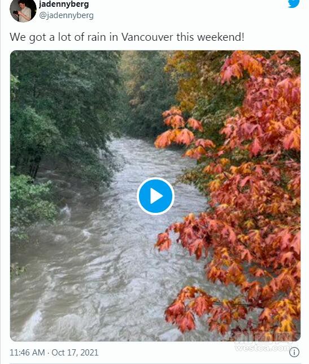The image size is (309, 364).
Task: Click the green trees on the thumbnail's left
Action: point(58,116)
